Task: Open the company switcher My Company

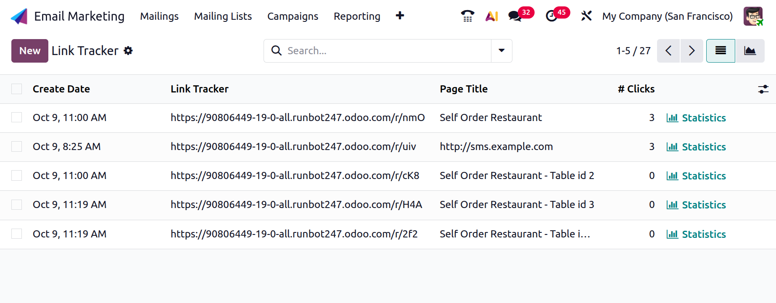Action: tap(667, 16)
